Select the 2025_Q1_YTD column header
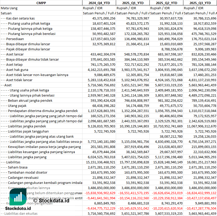The height and width of the screenshot is (216, 217). [x=133, y=3]
